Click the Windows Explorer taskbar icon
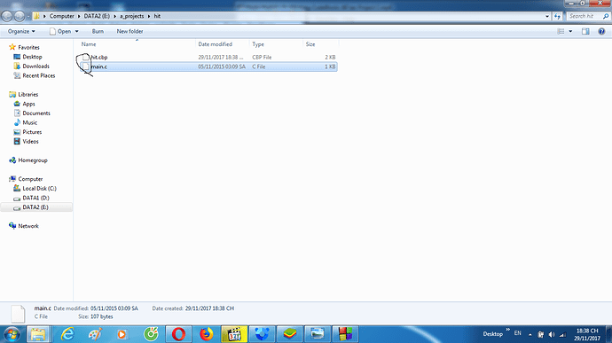The height and width of the screenshot is (343, 612). pos(38,334)
